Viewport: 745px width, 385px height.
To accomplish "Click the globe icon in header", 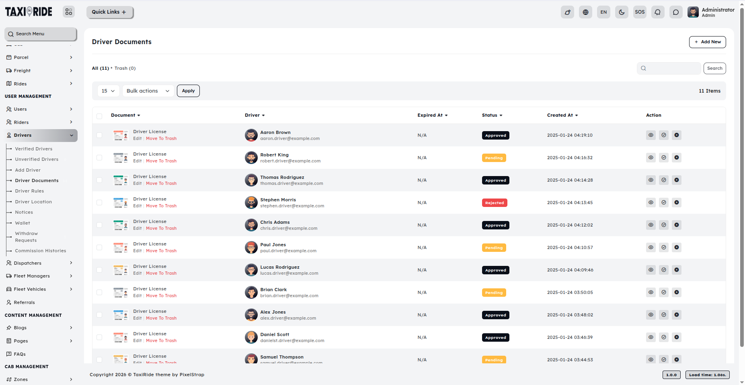I will click(x=585, y=12).
